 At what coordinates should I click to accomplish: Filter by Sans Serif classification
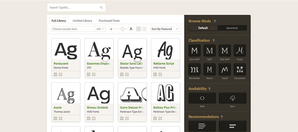point(194,50)
